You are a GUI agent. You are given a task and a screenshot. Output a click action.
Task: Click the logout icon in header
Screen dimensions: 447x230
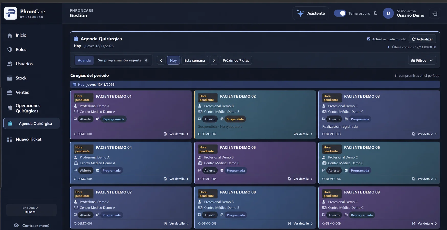[x=434, y=14]
